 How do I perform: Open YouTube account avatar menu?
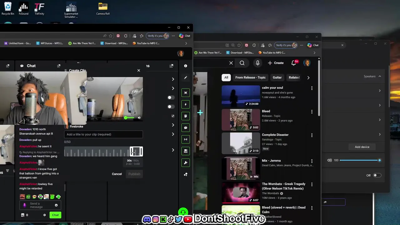[x=307, y=63]
